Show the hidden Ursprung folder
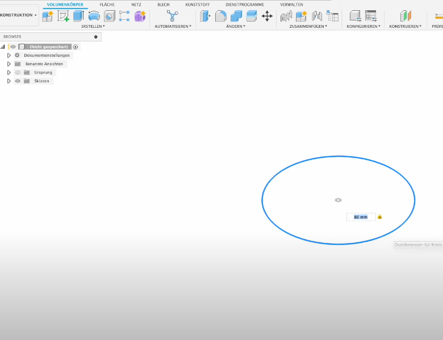This screenshot has width=443, height=340. tap(18, 73)
